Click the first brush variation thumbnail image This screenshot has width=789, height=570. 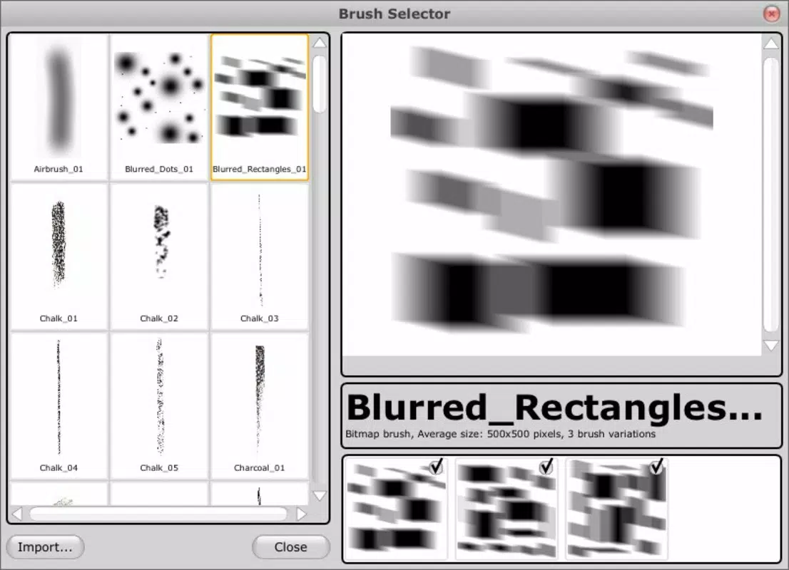click(x=397, y=508)
